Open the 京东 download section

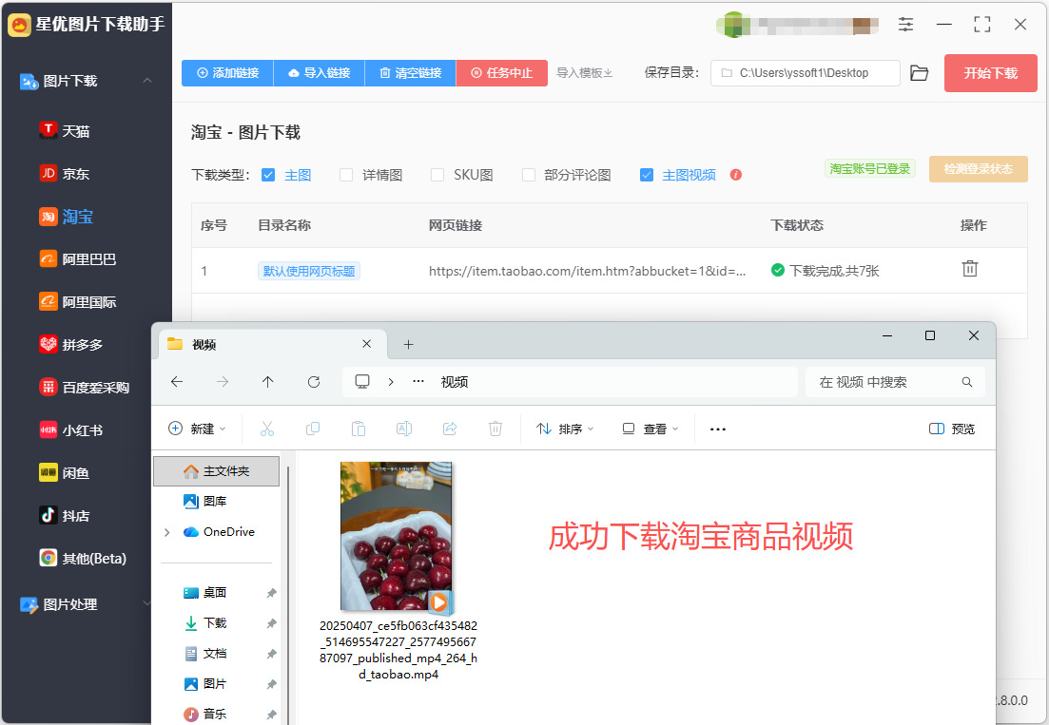[x=65, y=174]
